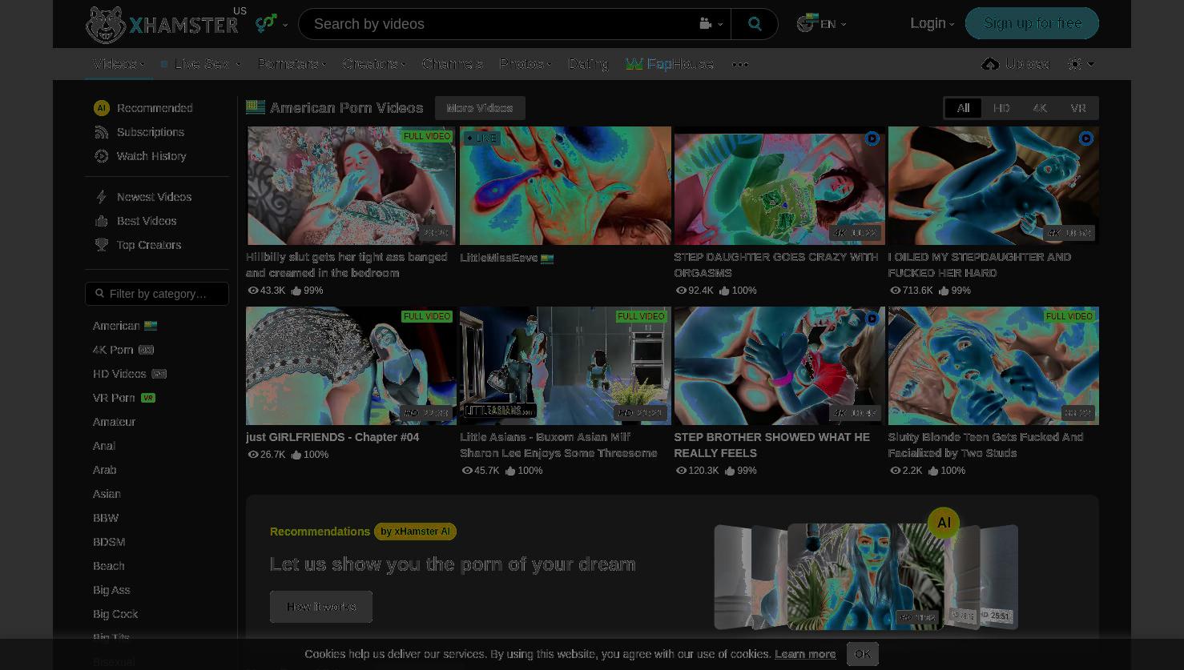This screenshot has width=1184, height=670.
Task: Click the xHamster logo
Action: coord(162,24)
